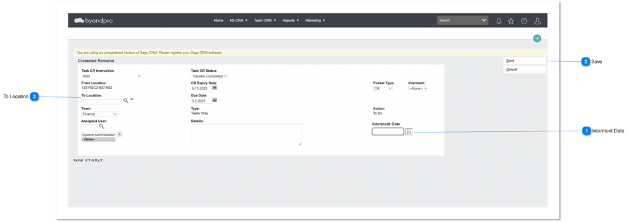Open the Interment Date calendar picker icon
The image size is (629, 222).
click(x=409, y=131)
